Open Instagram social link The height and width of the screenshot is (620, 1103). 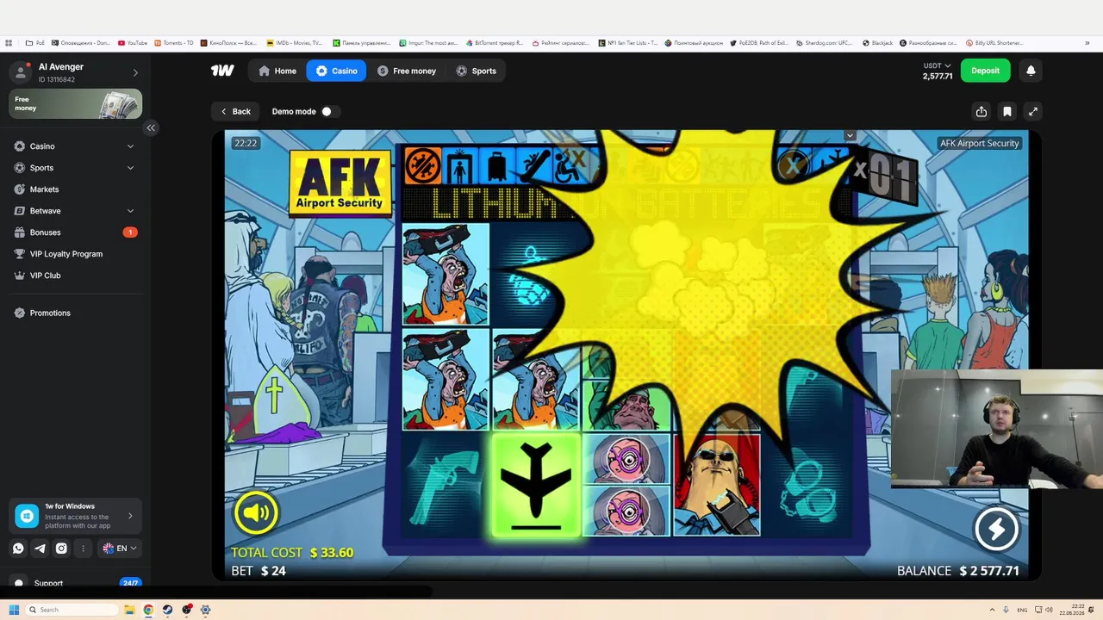pyautogui.click(x=61, y=548)
